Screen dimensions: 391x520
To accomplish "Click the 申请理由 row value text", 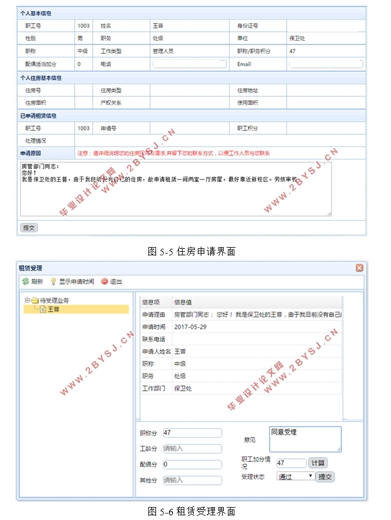I will (258, 314).
